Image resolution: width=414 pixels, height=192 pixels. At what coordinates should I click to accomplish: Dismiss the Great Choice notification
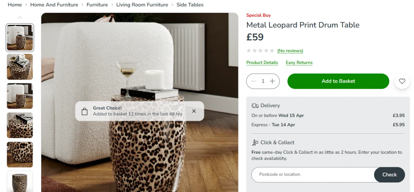pyautogui.click(x=194, y=111)
